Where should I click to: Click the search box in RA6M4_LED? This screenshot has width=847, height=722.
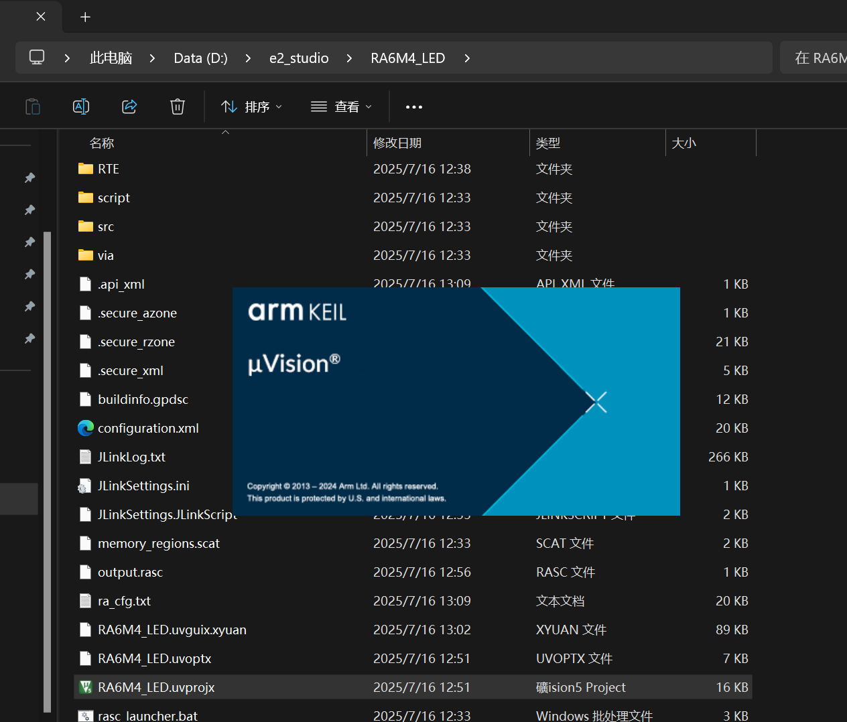[813, 58]
